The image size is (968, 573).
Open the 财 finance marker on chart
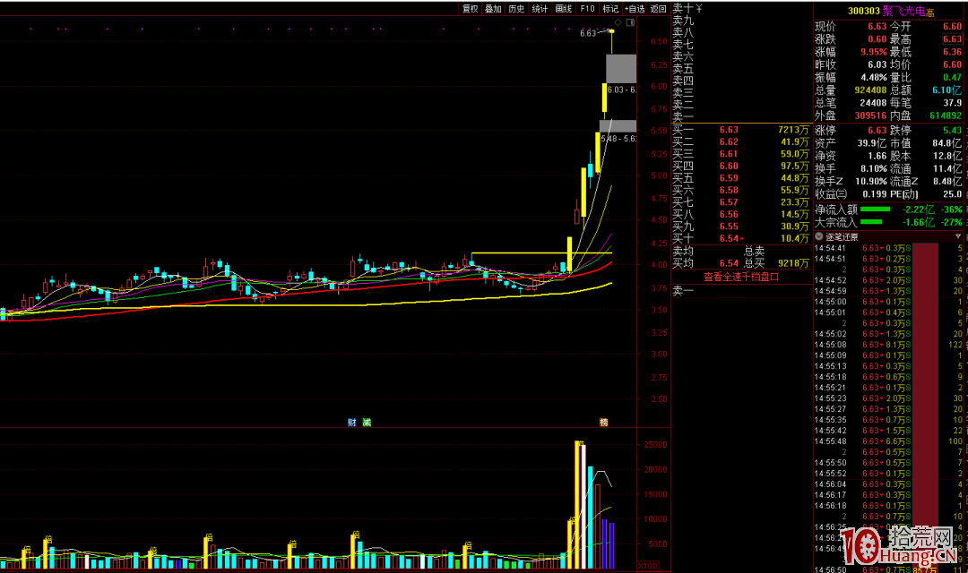[352, 423]
